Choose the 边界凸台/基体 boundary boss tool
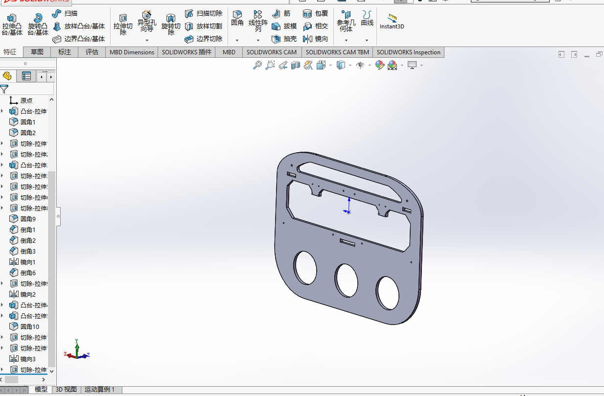 point(78,39)
